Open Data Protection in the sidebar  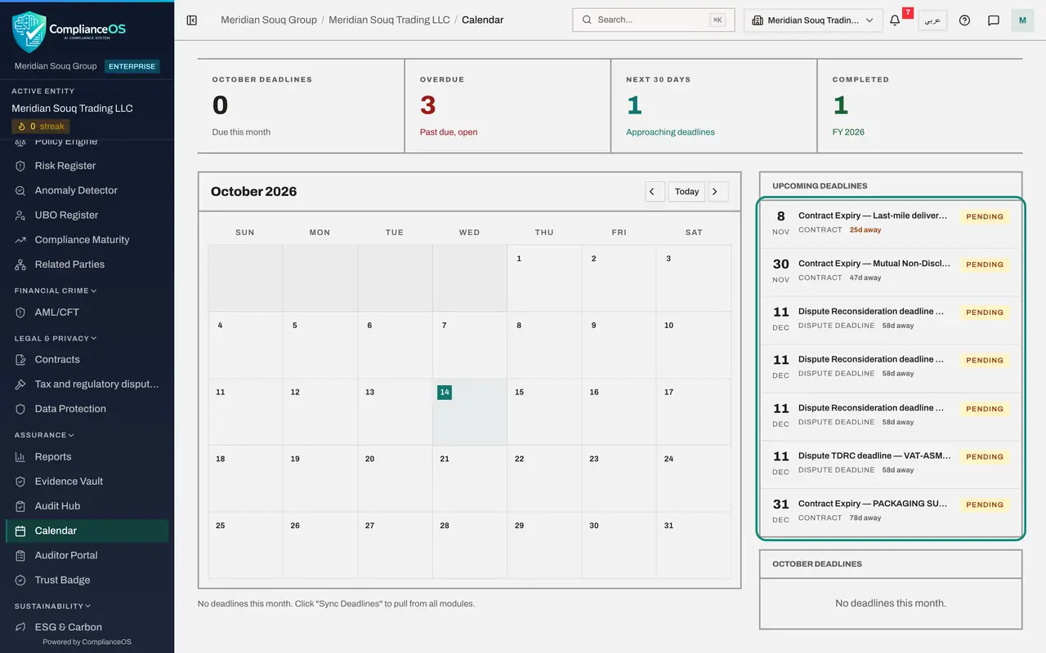tap(87, 409)
